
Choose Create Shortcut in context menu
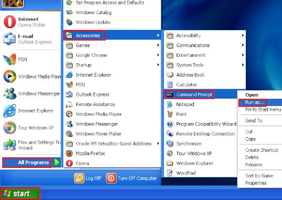pos(262,150)
